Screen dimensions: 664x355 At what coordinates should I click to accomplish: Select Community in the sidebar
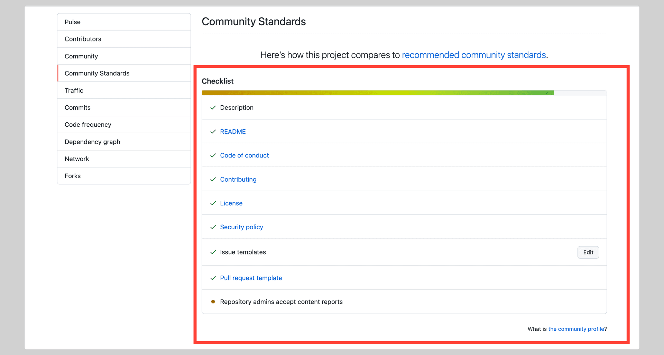coord(124,56)
